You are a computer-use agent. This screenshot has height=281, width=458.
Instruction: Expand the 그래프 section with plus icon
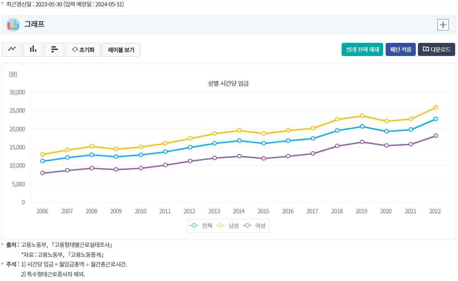point(443,25)
